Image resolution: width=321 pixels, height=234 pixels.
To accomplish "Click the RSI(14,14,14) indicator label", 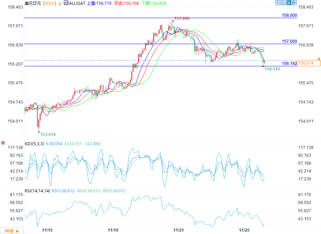I will tap(37, 191).
